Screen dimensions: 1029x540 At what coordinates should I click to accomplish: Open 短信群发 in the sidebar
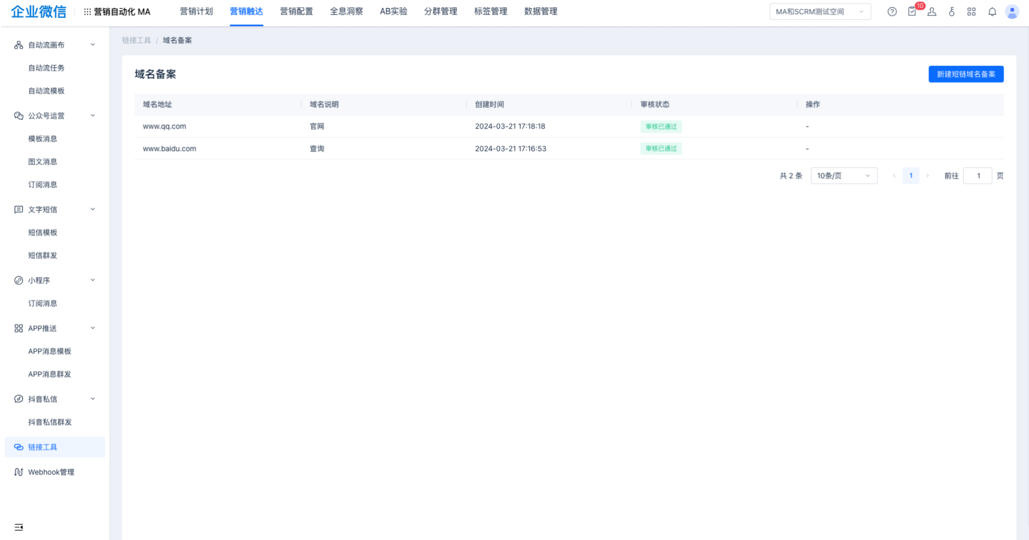tap(42, 255)
